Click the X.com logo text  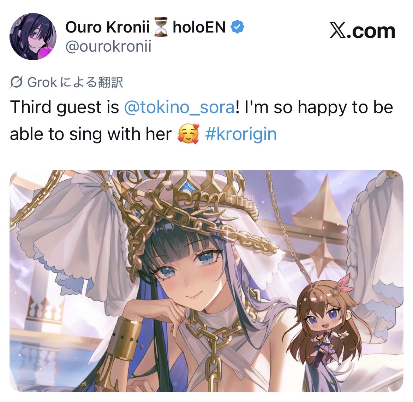tap(363, 31)
